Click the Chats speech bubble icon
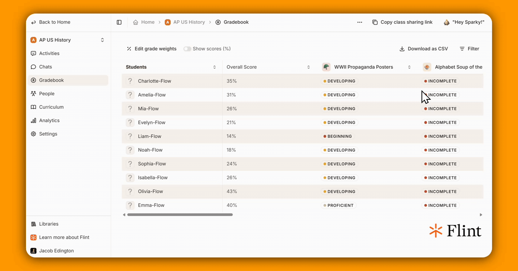Screen dimensions: 518x271 tap(34, 67)
